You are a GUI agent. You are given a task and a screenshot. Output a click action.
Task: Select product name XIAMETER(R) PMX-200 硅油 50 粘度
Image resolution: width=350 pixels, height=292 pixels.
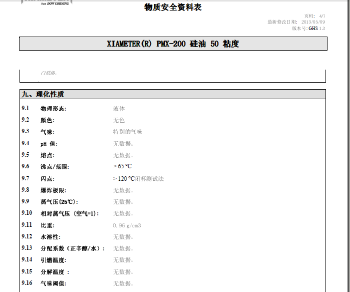click(x=173, y=44)
